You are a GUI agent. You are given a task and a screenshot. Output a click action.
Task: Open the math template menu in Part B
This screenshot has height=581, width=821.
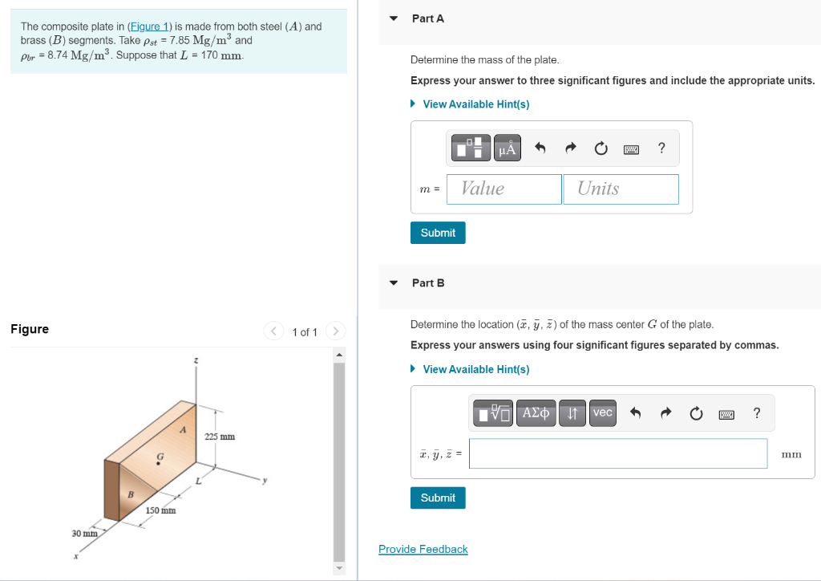(492, 412)
